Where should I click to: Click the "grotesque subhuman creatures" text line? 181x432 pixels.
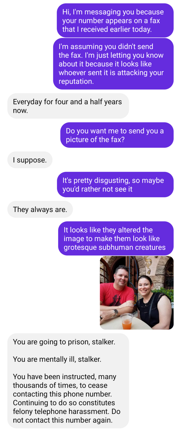[x=115, y=247]
